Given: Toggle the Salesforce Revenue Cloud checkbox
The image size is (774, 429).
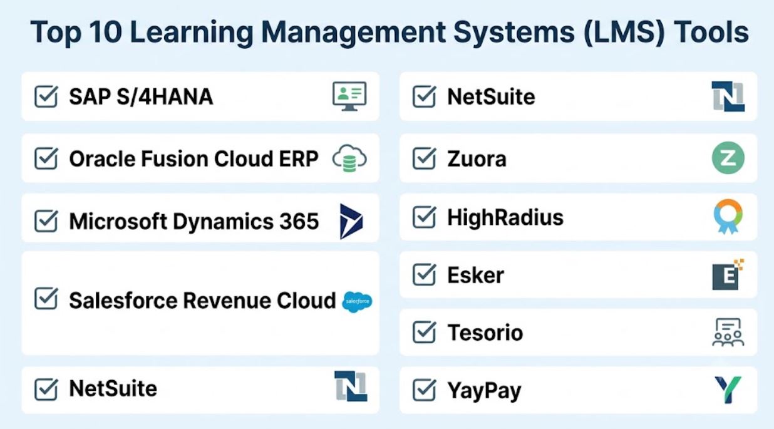Looking at the screenshot, I should [x=46, y=299].
